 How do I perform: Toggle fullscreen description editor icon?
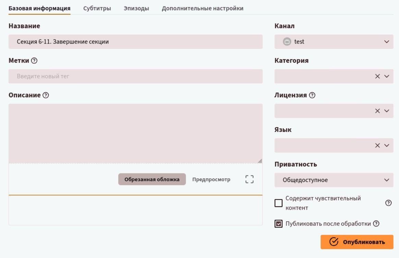(x=249, y=179)
